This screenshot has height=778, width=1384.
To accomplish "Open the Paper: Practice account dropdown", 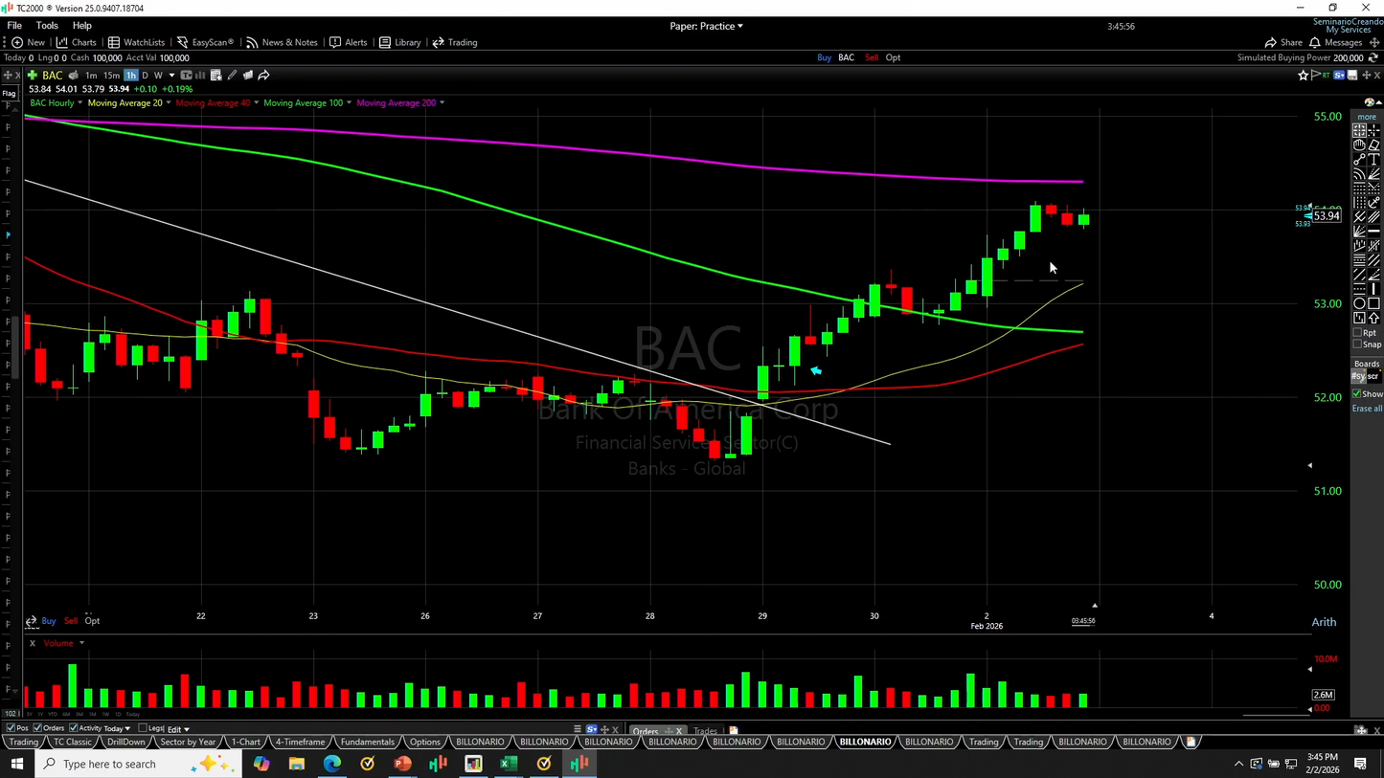I will pyautogui.click(x=706, y=26).
